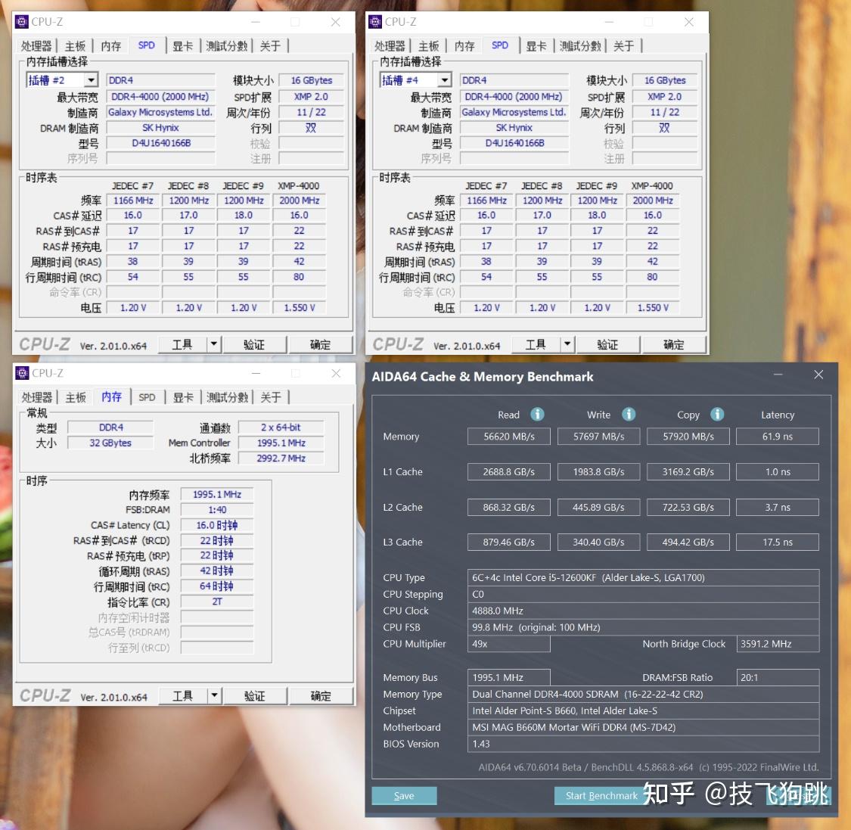Click CPU Clock value 4888.0 MHz
851x830 pixels.
click(643, 611)
